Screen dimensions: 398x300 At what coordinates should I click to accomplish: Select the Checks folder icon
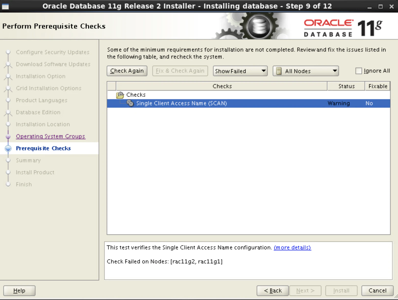pos(120,95)
